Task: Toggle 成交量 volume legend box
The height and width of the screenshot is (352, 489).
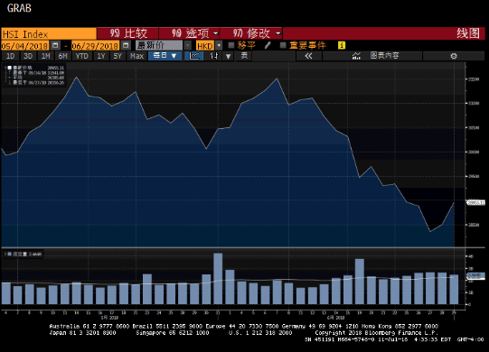Action: [x=10, y=255]
